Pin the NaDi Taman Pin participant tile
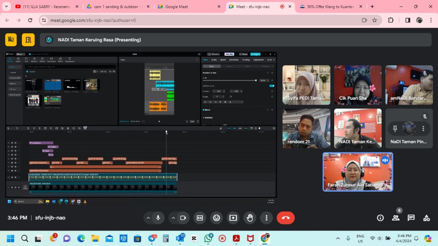This screenshot has width=438, height=246. coord(395,128)
